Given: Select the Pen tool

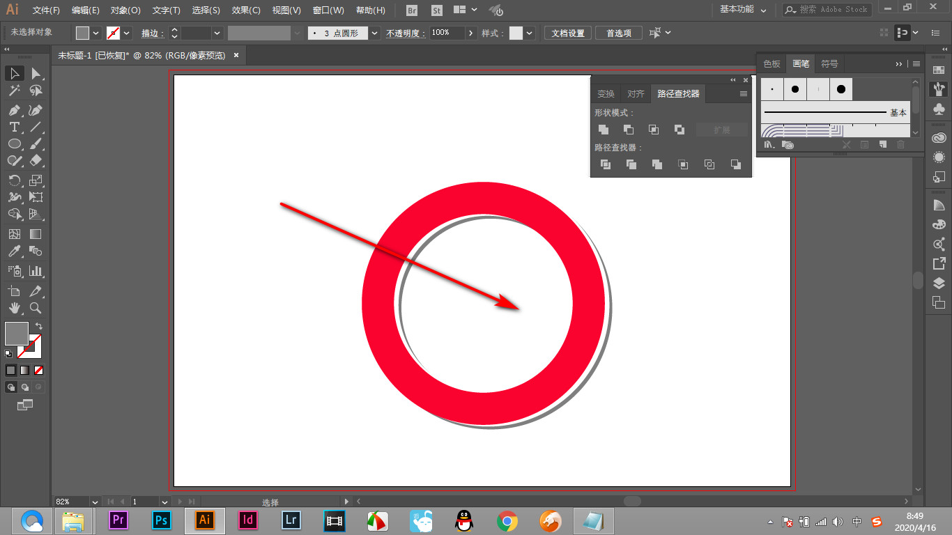Looking at the screenshot, I should (x=14, y=110).
